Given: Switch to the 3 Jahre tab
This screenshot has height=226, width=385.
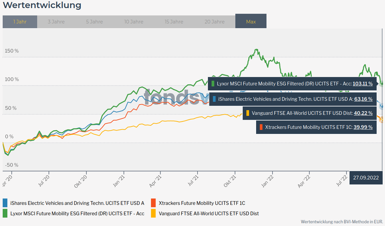Looking at the screenshot, I should 56,22.
